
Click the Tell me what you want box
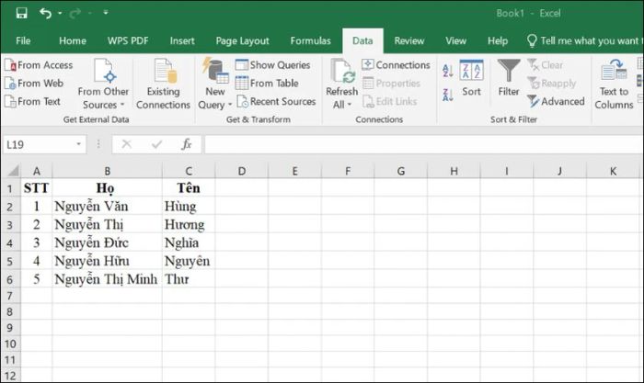tap(584, 40)
